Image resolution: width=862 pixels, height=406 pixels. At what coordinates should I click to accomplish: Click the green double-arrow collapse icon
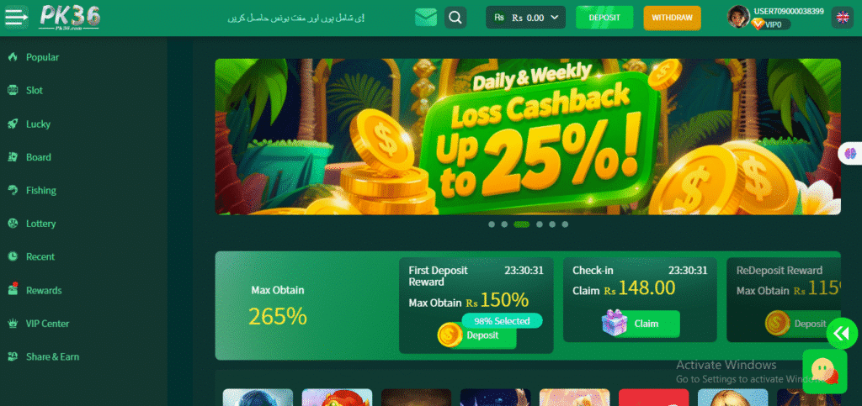842,333
